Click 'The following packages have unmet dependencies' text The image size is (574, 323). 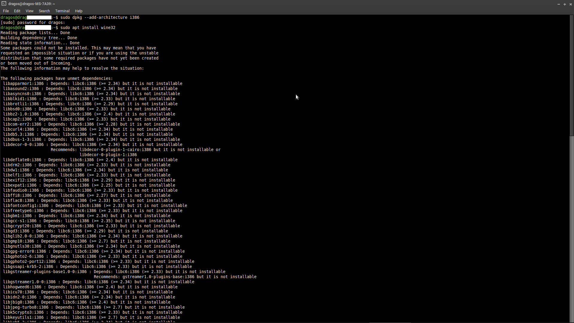tap(57, 78)
